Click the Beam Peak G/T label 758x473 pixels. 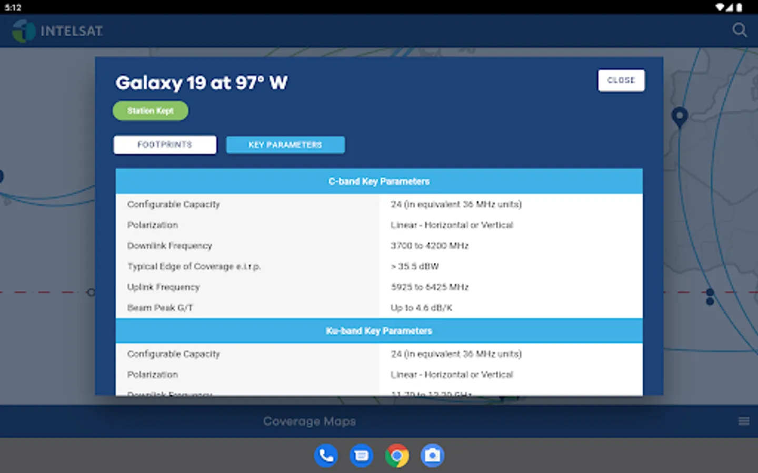pyautogui.click(x=160, y=308)
